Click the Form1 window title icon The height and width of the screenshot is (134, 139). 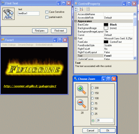pyautogui.click(x=3, y=40)
